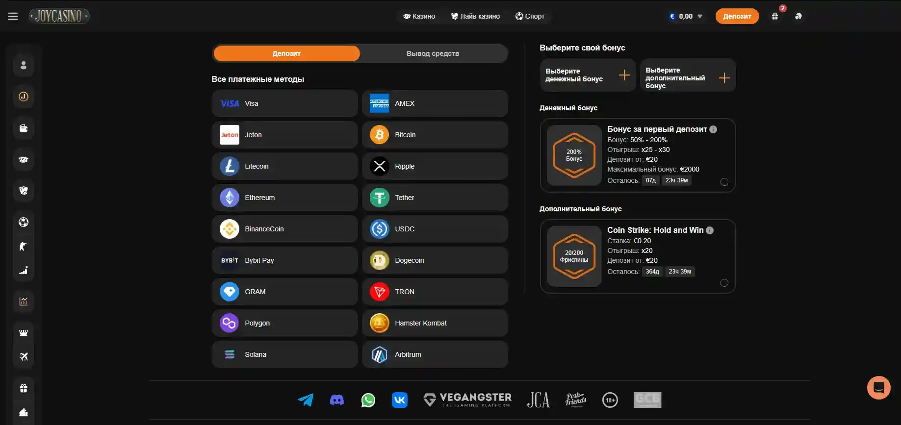Choose Visa payment method
Viewport: 901px width, 425px height.
tap(285, 103)
